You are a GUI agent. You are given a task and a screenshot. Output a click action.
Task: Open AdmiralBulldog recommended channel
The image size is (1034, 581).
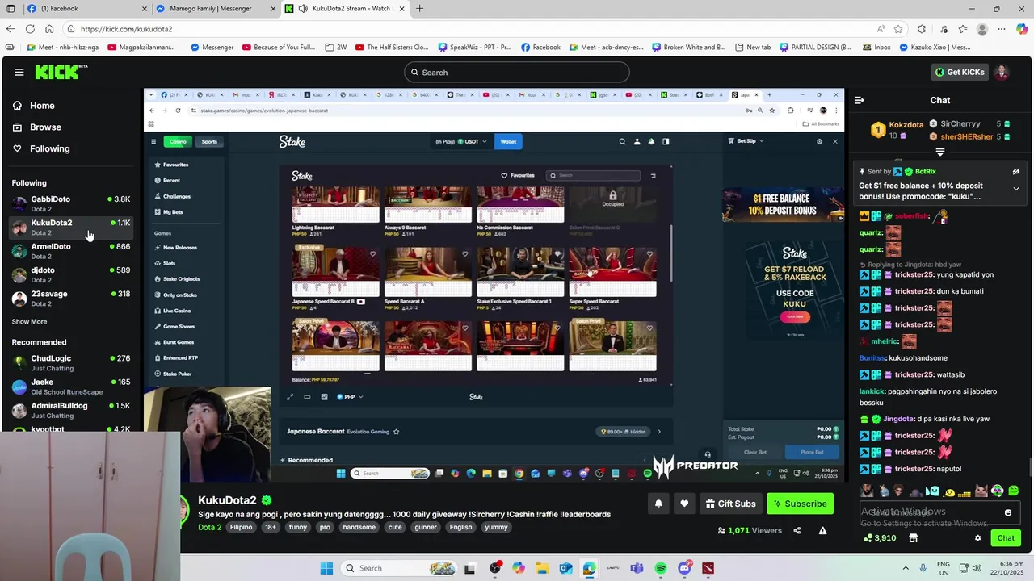point(71,410)
